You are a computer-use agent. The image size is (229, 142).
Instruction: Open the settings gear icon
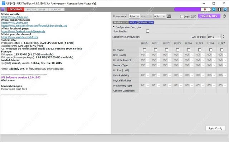point(225,9)
